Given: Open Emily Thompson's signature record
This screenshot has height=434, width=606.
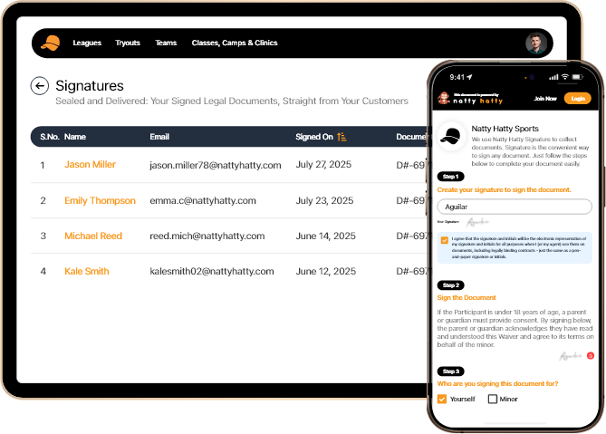Looking at the screenshot, I should (x=101, y=200).
